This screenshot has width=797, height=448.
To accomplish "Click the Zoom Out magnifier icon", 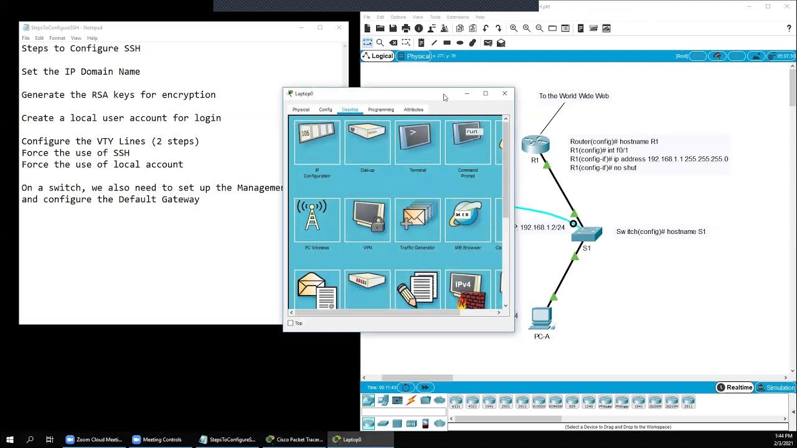I will [x=539, y=29].
